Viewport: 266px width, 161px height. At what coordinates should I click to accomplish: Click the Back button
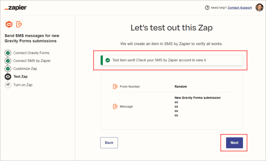[109, 143]
